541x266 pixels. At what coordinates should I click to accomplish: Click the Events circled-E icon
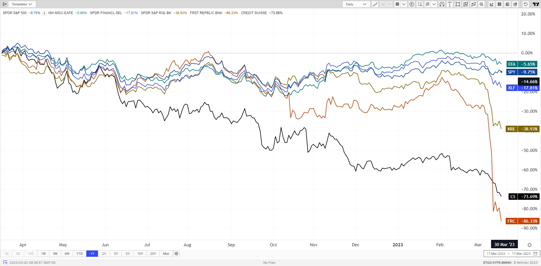412,4
